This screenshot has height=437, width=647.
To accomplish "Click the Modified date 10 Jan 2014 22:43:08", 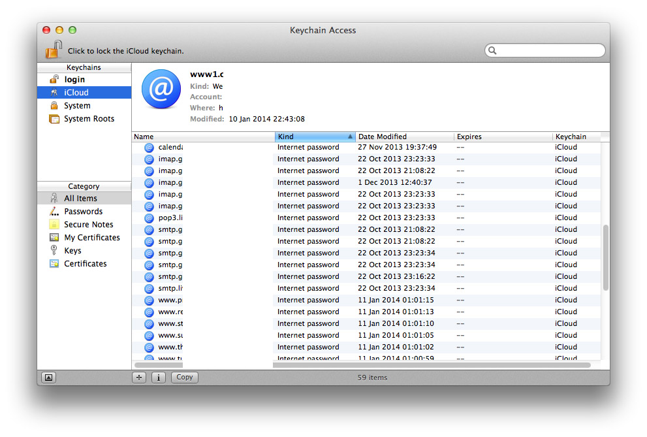I will pos(266,119).
